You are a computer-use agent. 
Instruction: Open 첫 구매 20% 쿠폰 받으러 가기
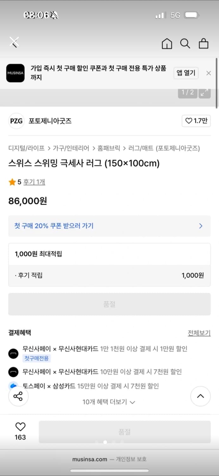point(109,226)
